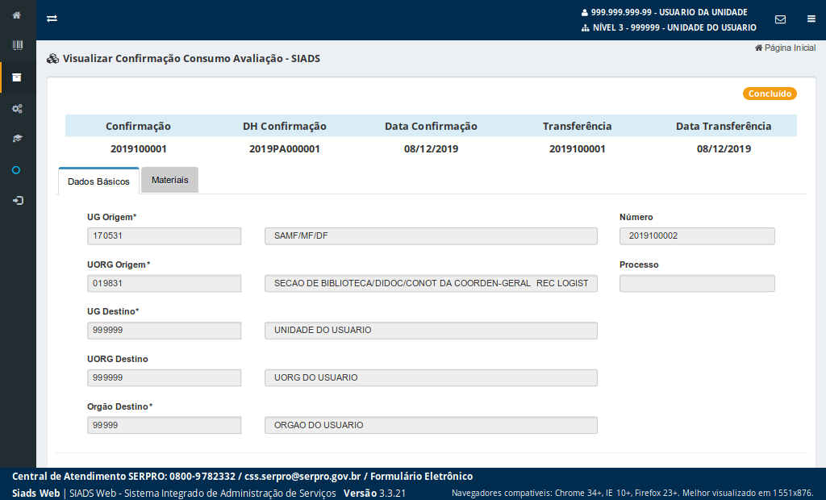The width and height of the screenshot is (826, 500).
Task: Click the SAMF/MF/DF description field
Action: pos(431,236)
